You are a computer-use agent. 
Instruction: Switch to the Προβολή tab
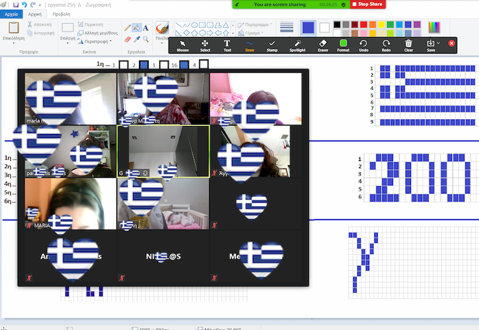pyautogui.click(x=61, y=15)
